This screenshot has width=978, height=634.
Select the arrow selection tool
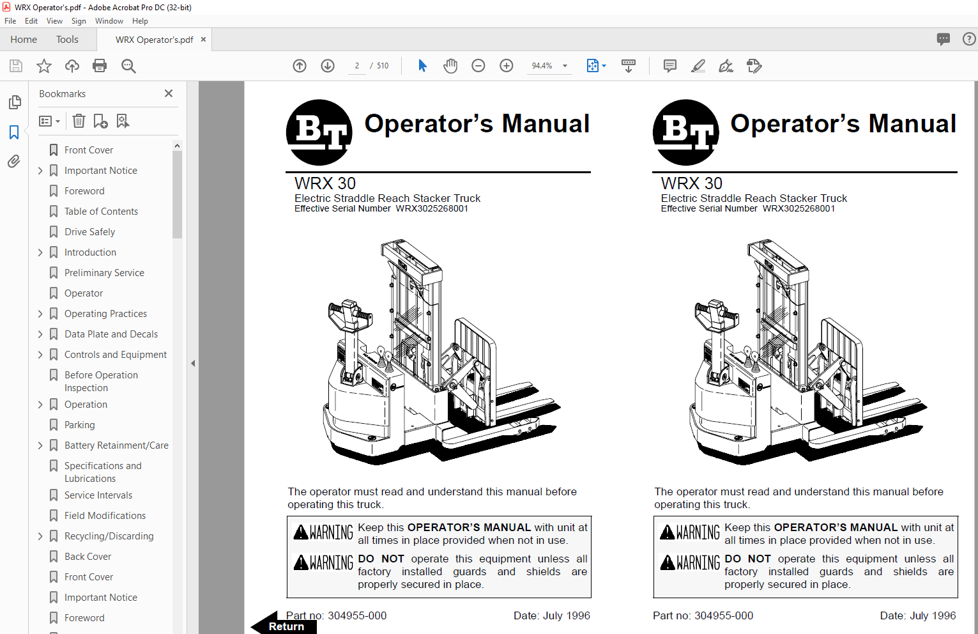pyautogui.click(x=422, y=66)
